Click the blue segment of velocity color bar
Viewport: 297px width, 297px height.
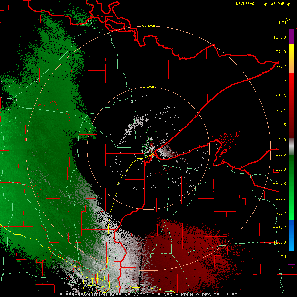click(x=291, y=235)
